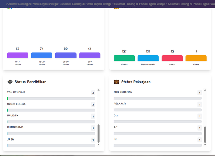215x156 pixels.
Task: Click the PAUD/TK label
Action: coord(13,116)
